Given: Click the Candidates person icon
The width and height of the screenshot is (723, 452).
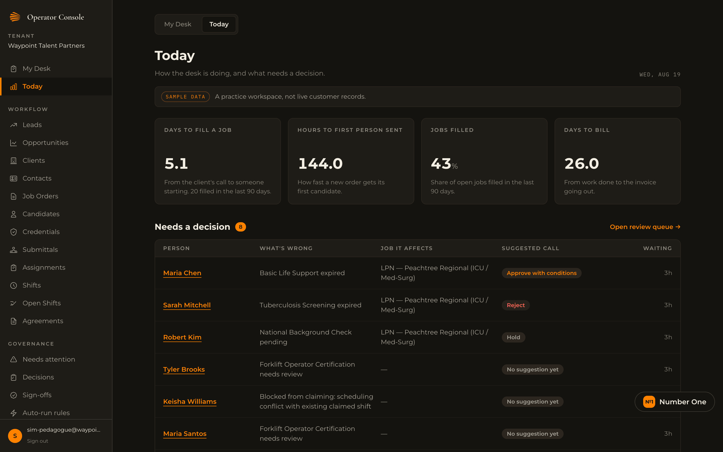Looking at the screenshot, I should [14, 214].
